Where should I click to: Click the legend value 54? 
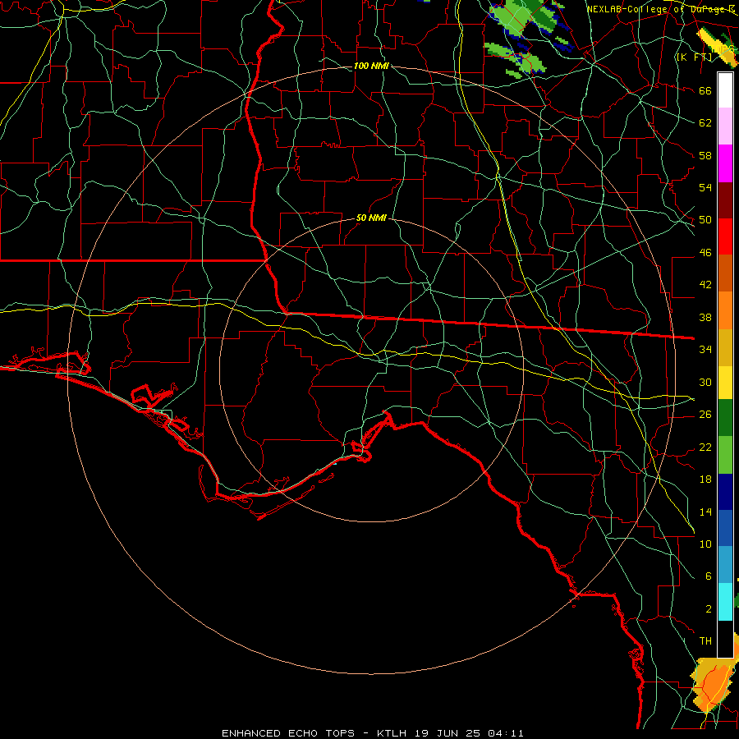pyautogui.click(x=705, y=187)
